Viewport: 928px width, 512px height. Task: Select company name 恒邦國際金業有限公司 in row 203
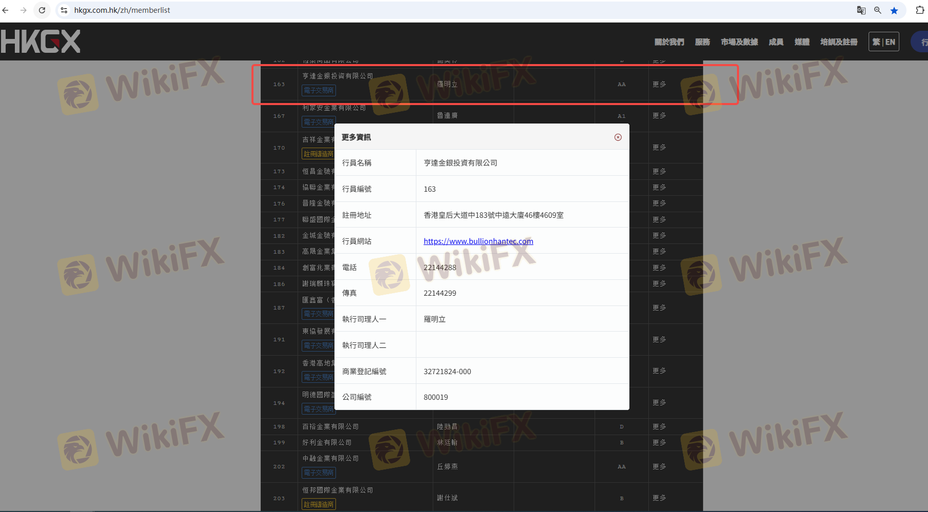point(338,490)
